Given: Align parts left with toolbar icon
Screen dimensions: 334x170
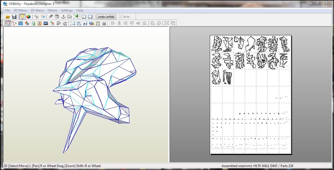Looking at the screenshot, I should point(113,23).
